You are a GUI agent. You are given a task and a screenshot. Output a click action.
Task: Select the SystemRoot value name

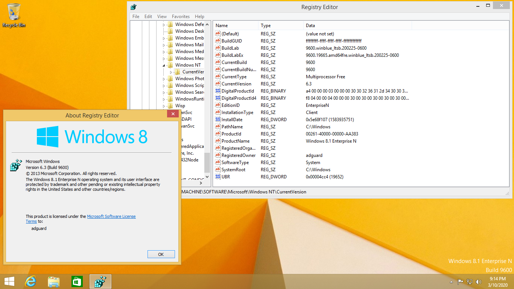[233, 169]
